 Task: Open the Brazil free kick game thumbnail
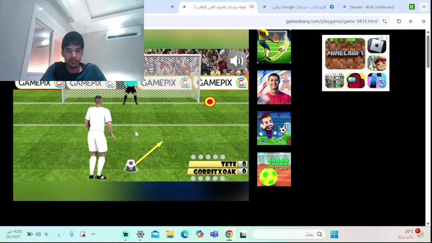274,46
